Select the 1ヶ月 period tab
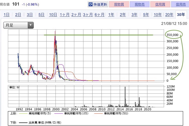The image size is (189, 126). pos(65,15)
